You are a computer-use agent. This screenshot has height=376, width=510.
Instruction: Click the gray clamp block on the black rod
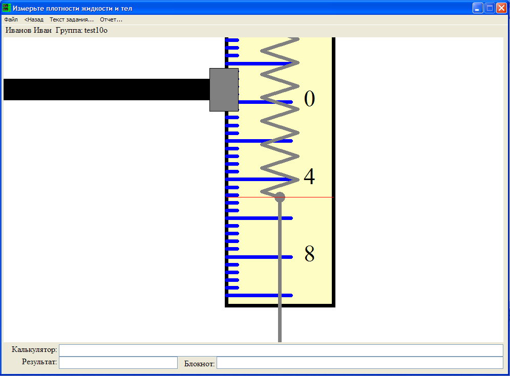click(x=224, y=90)
